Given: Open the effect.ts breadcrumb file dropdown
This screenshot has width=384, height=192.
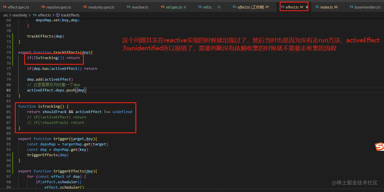Looking at the screenshot, I should pyautogui.click(x=42, y=15).
